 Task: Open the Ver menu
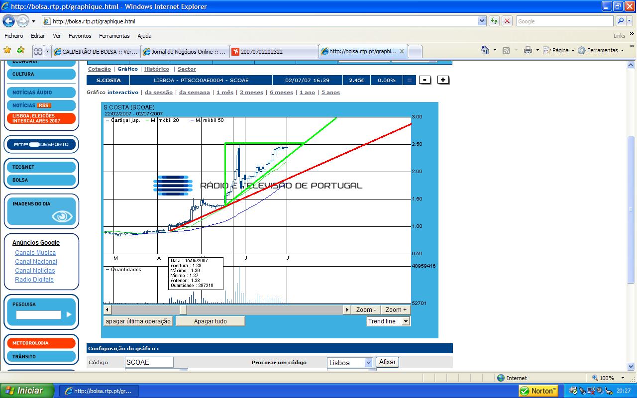[x=57, y=36]
